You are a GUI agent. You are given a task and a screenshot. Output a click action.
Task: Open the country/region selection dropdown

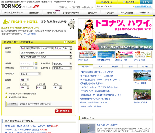click(x=46, y=53)
